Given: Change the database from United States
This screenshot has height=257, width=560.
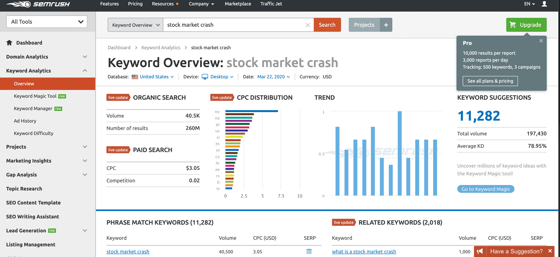Looking at the screenshot, I should click(x=157, y=77).
